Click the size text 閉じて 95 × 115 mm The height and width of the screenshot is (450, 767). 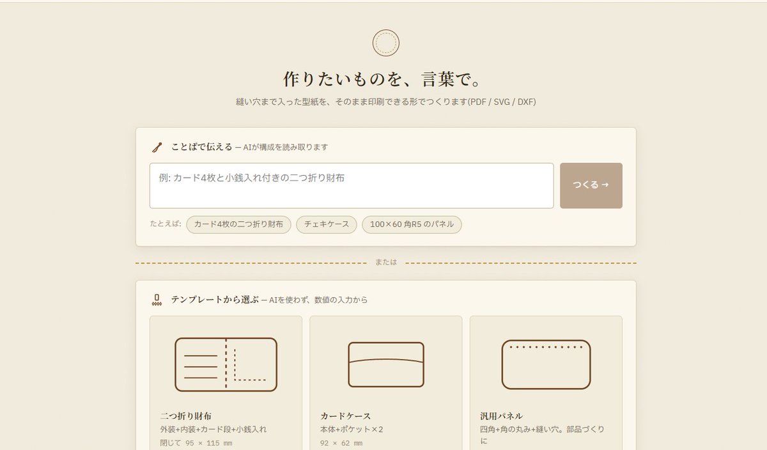(x=196, y=443)
